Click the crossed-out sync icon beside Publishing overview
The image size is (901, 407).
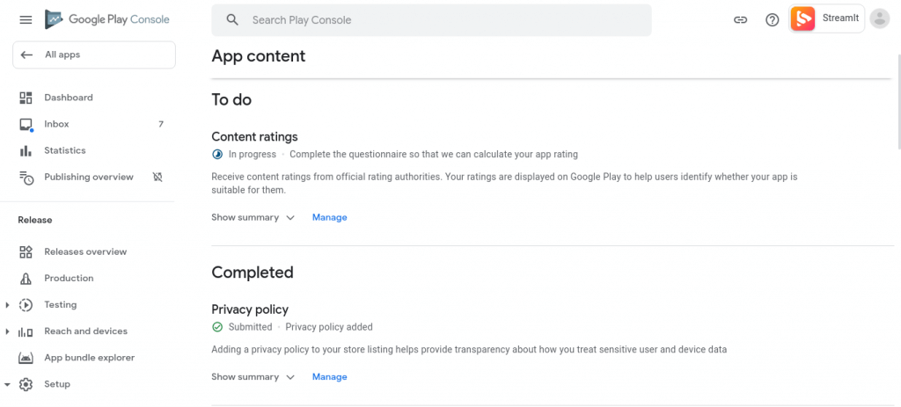click(x=157, y=177)
